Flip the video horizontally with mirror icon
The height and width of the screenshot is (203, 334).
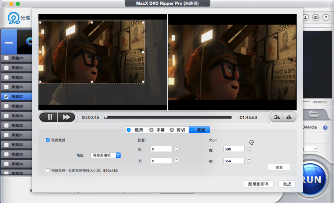click(289, 117)
